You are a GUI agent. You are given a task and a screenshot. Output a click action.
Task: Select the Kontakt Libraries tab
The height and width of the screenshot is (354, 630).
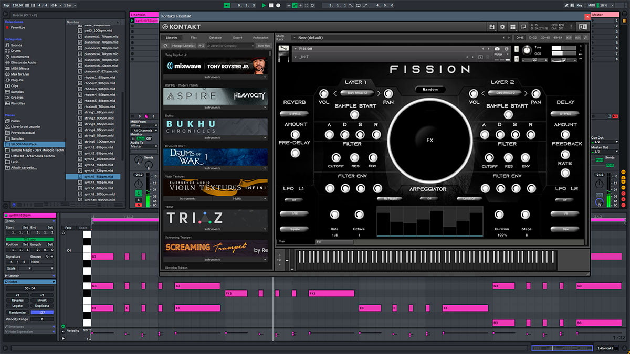click(x=172, y=38)
